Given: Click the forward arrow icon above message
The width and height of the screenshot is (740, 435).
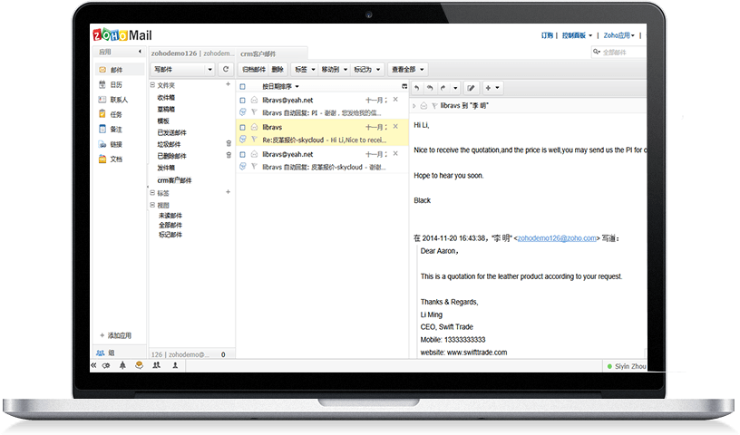Looking at the screenshot, I should click(x=443, y=88).
